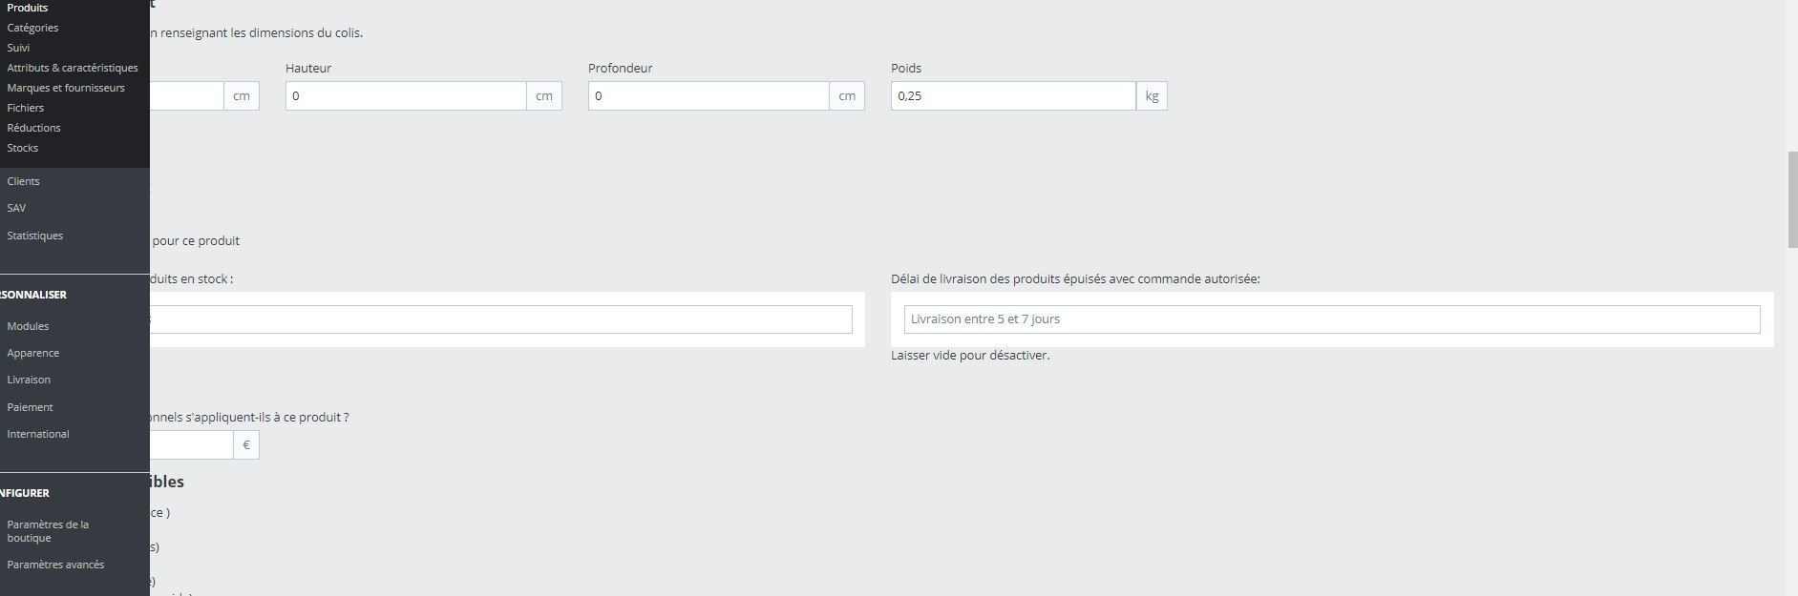
Task: Click the additional shipping cost euro field
Action: (x=191, y=445)
